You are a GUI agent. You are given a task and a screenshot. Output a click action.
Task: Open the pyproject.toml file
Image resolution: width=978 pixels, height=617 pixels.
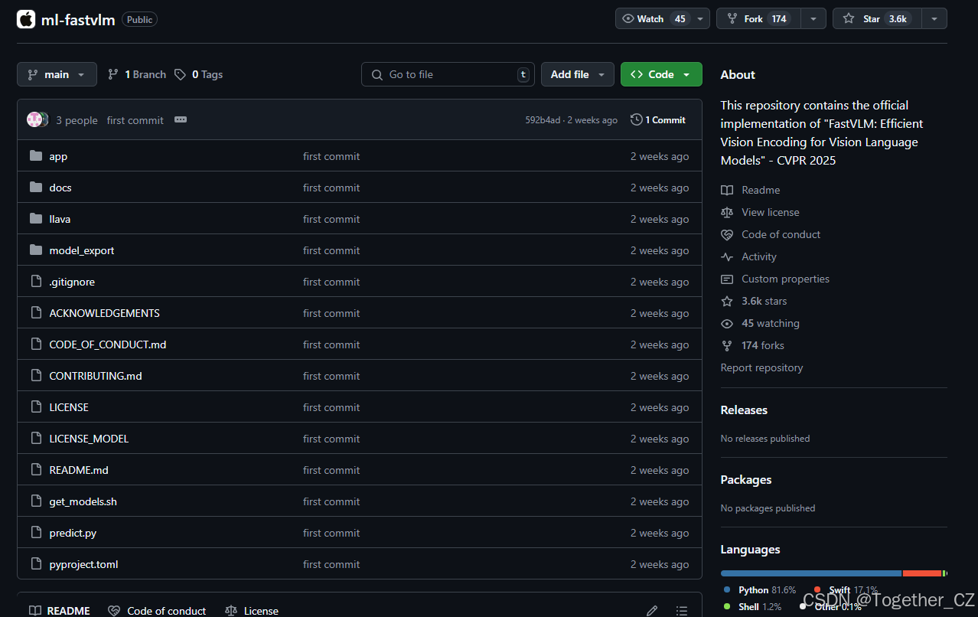[x=83, y=564]
